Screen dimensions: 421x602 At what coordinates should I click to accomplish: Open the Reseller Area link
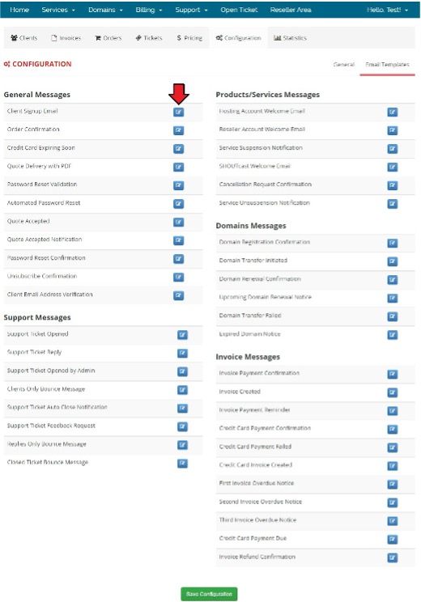(291, 10)
